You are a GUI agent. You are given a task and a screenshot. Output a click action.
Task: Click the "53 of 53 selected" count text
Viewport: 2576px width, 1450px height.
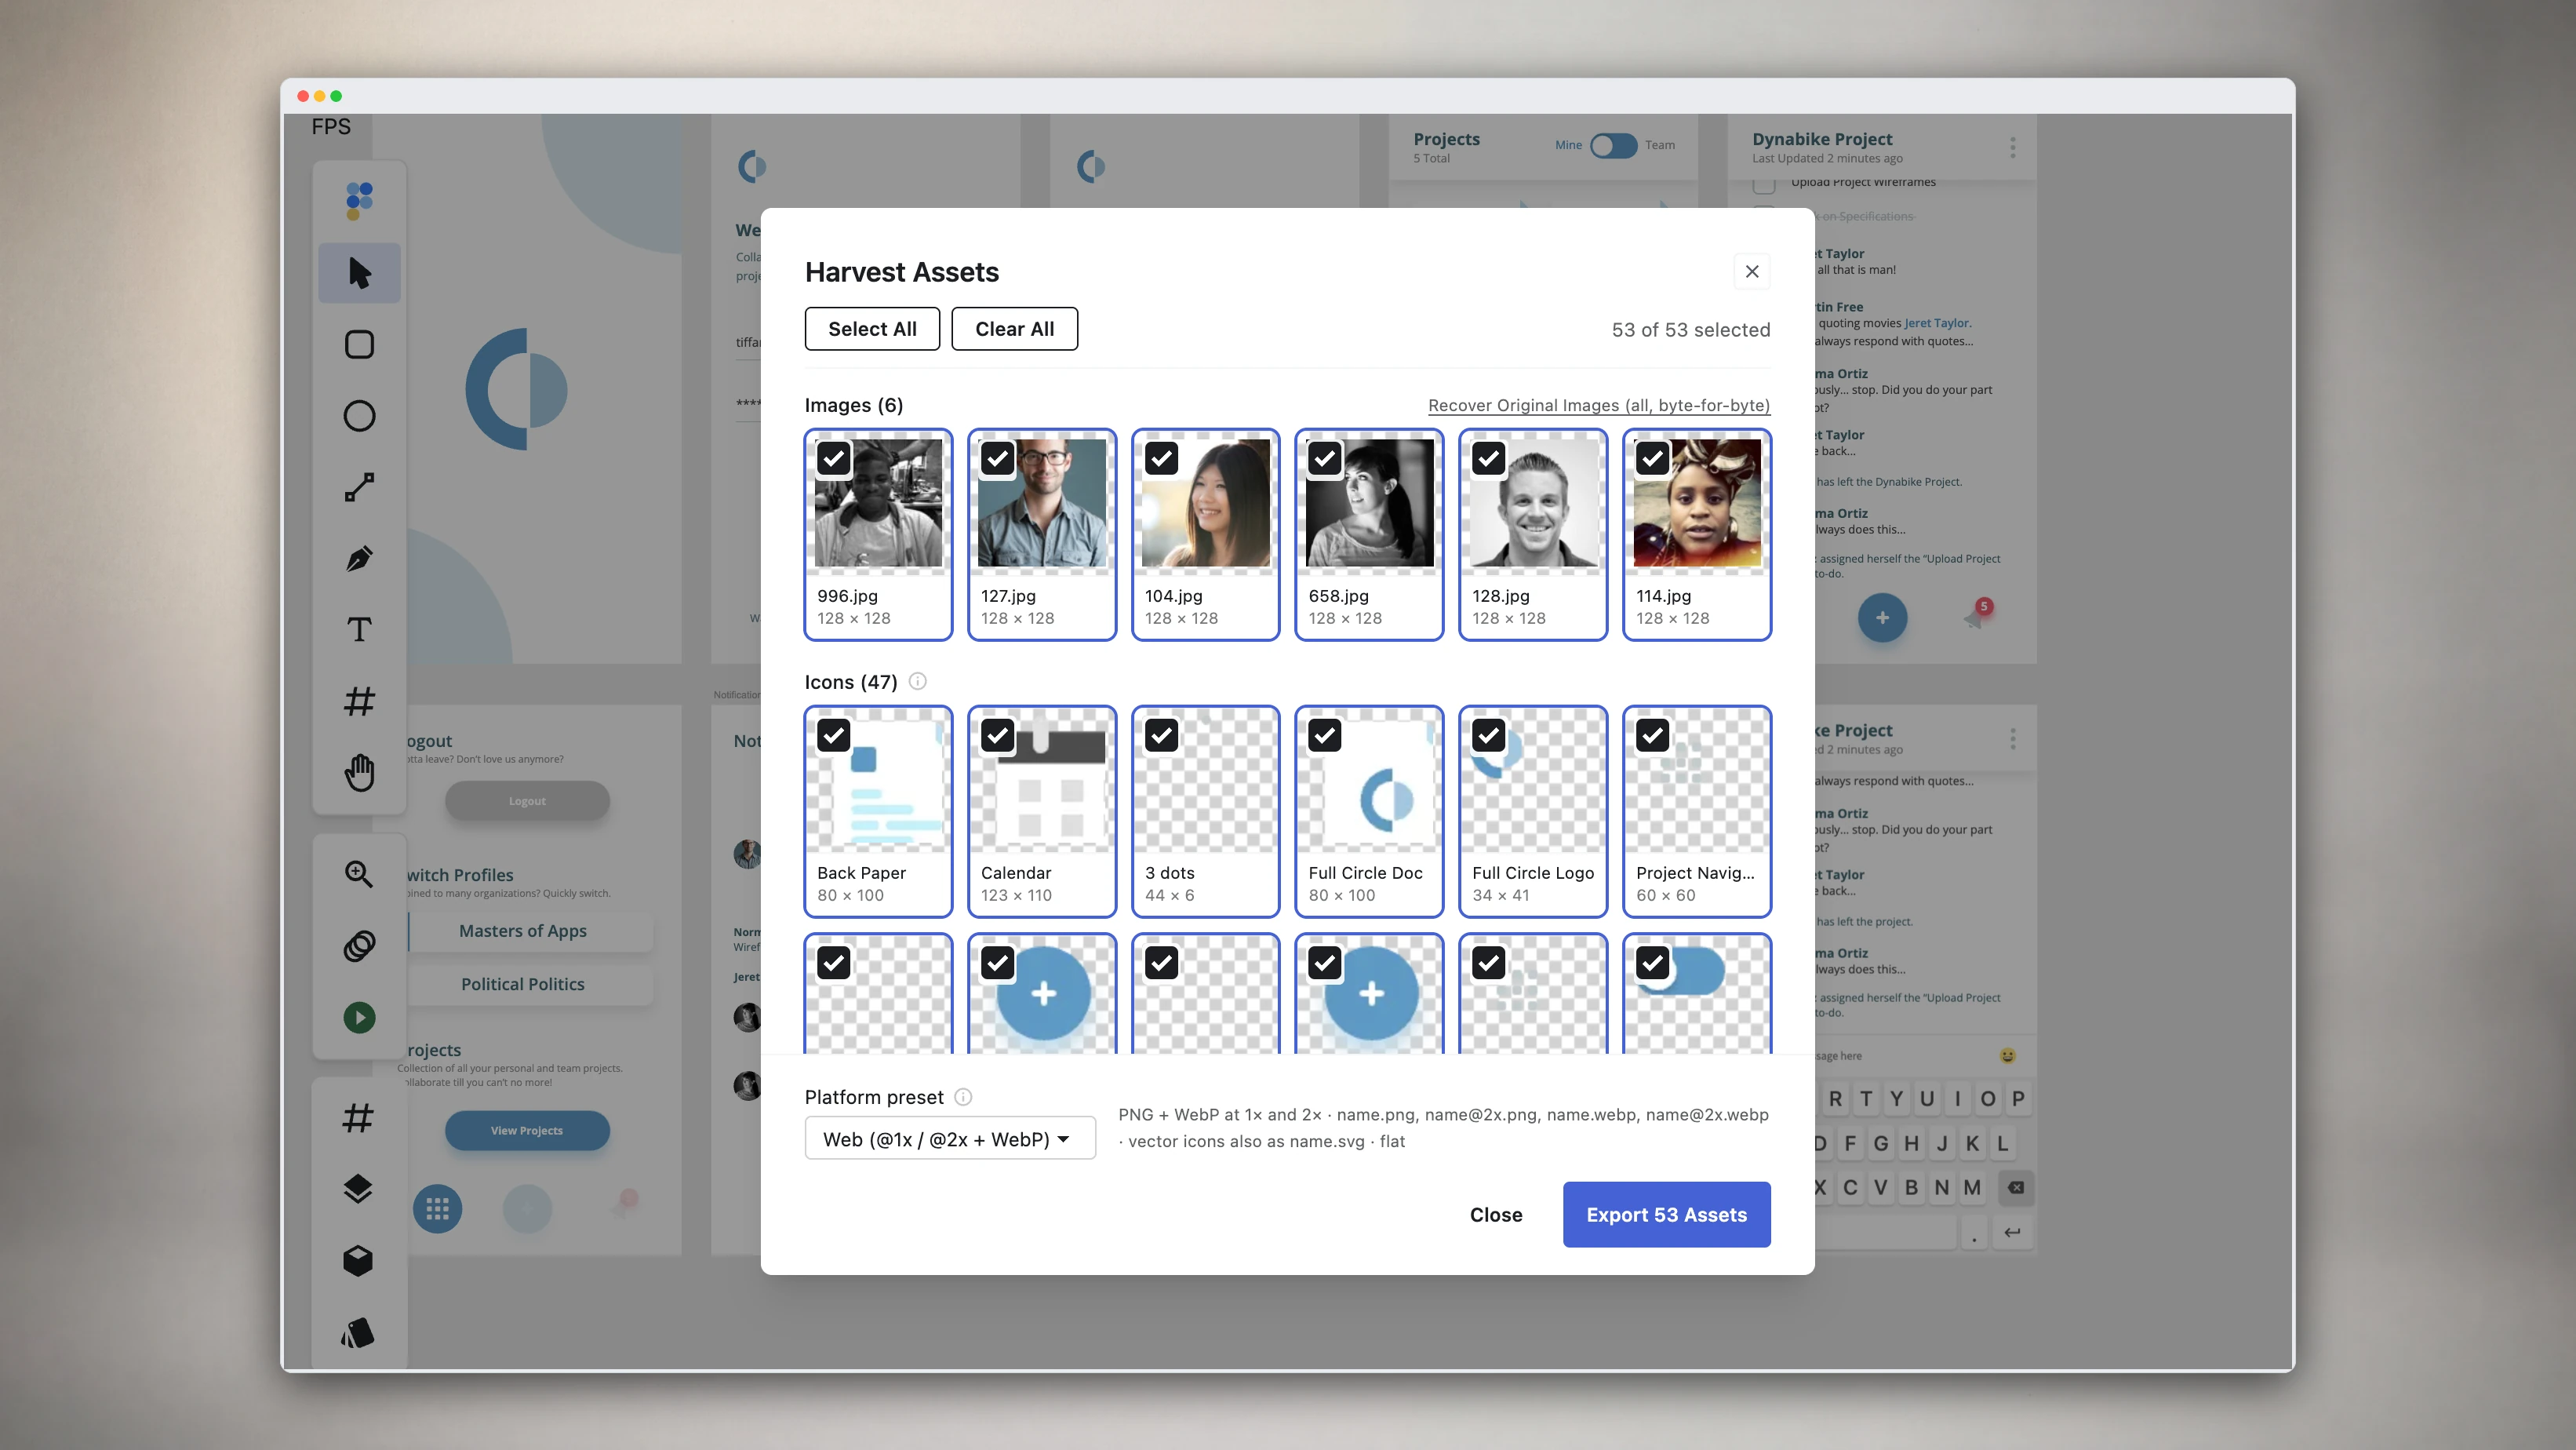pos(1690,330)
